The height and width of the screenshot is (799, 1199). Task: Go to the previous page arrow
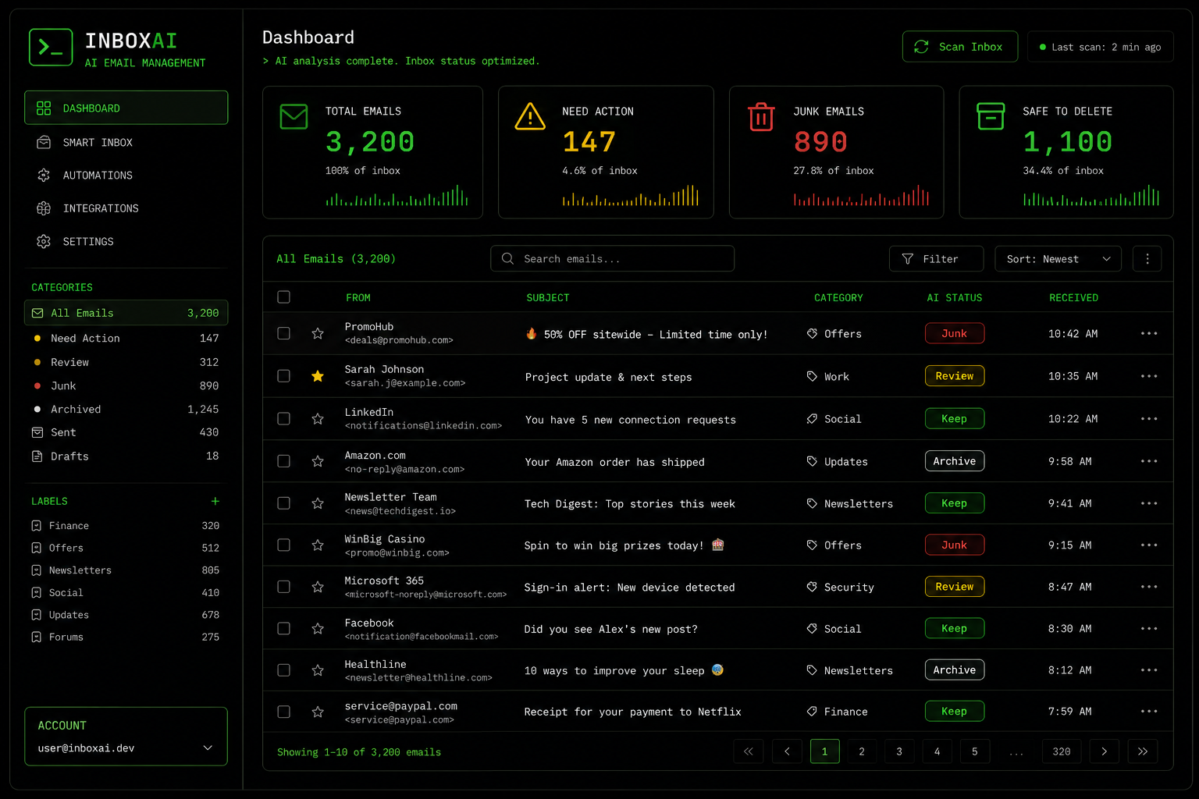point(787,751)
